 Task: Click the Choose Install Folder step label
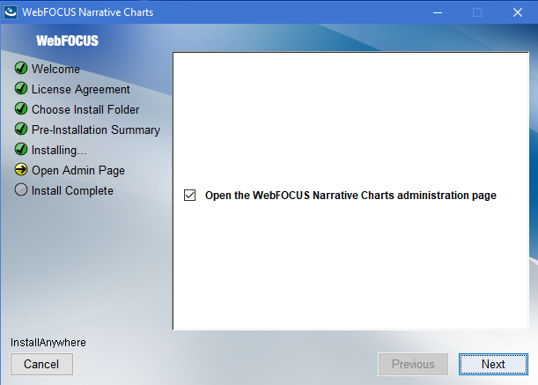click(85, 109)
